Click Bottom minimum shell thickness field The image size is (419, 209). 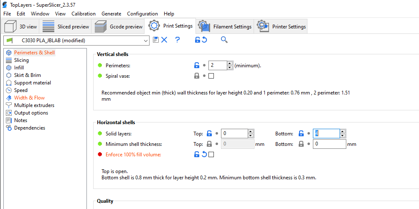[330, 144]
